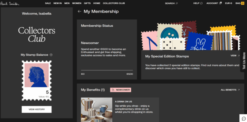Click the lock icon in NEWCOMER badge
Image resolution: width=247 pixels, height=122 pixels.
[113, 90]
